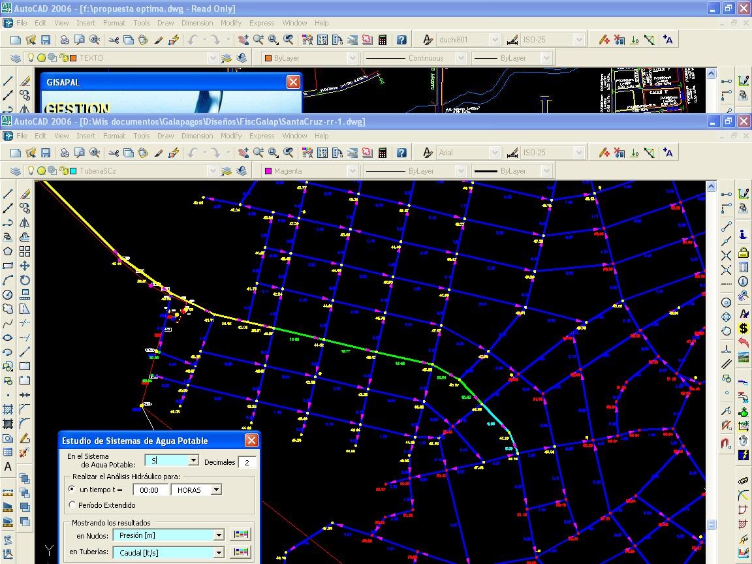Open the Express menu in the lower window
This screenshot has height=564, width=752.
click(261, 136)
